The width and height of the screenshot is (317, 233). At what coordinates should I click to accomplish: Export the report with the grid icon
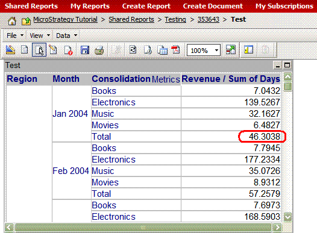point(162,50)
